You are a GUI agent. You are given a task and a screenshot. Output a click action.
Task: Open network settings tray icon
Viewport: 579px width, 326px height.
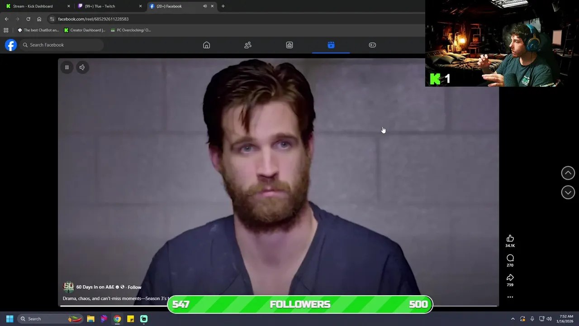point(541,319)
